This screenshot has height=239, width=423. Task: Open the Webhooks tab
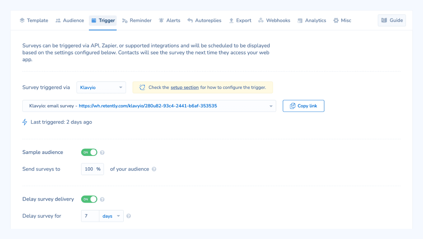pos(274,20)
